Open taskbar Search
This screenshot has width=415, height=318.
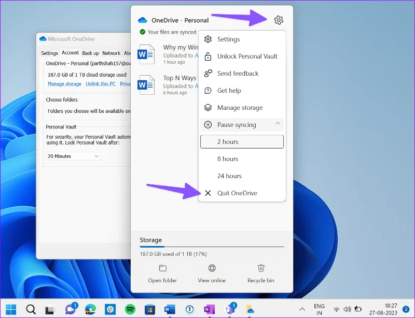31,309
